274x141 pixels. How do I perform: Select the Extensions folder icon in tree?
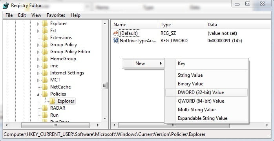(x=45, y=38)
